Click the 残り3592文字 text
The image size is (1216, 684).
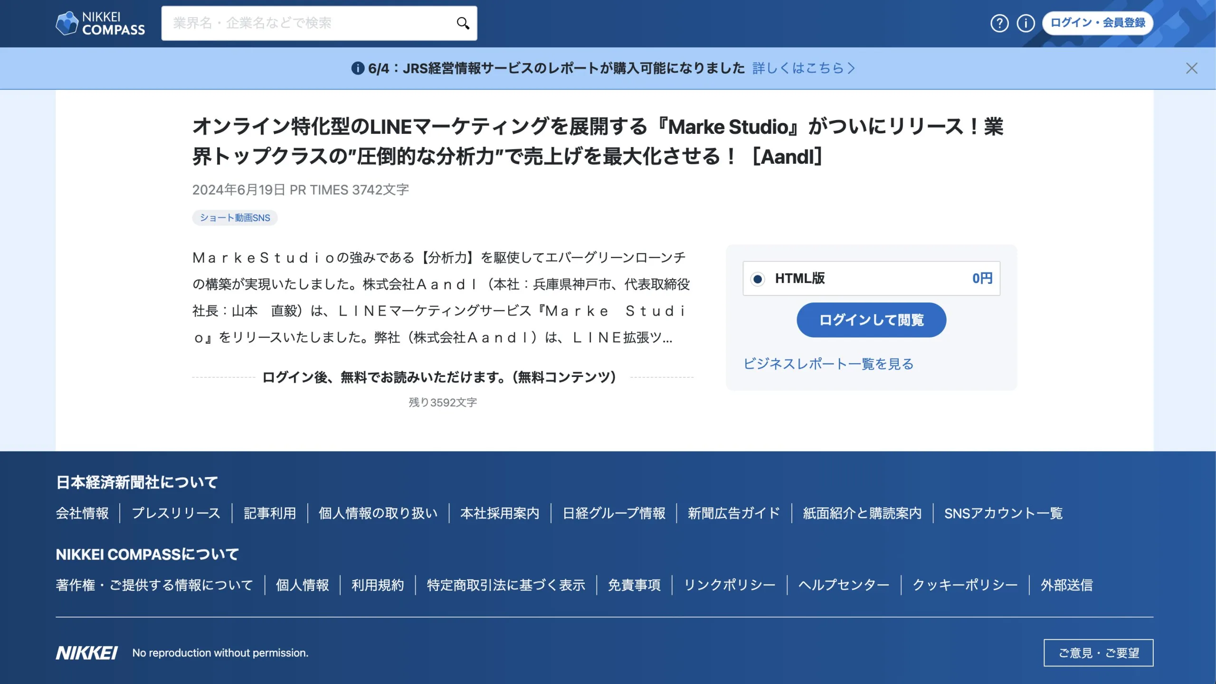click(443, 403)
